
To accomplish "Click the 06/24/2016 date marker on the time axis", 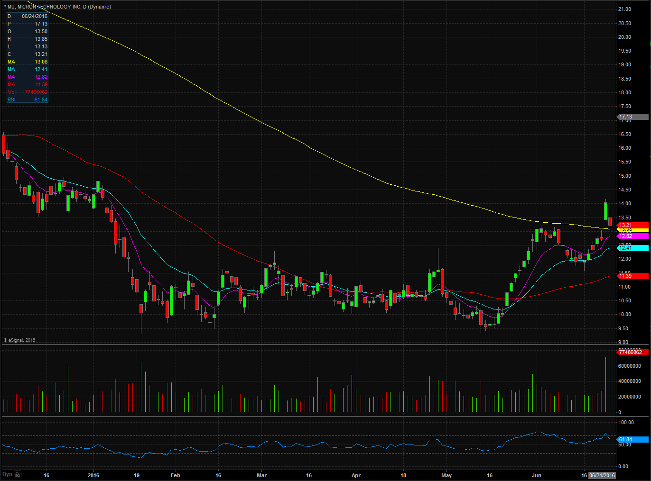I will tap(602, 475).
